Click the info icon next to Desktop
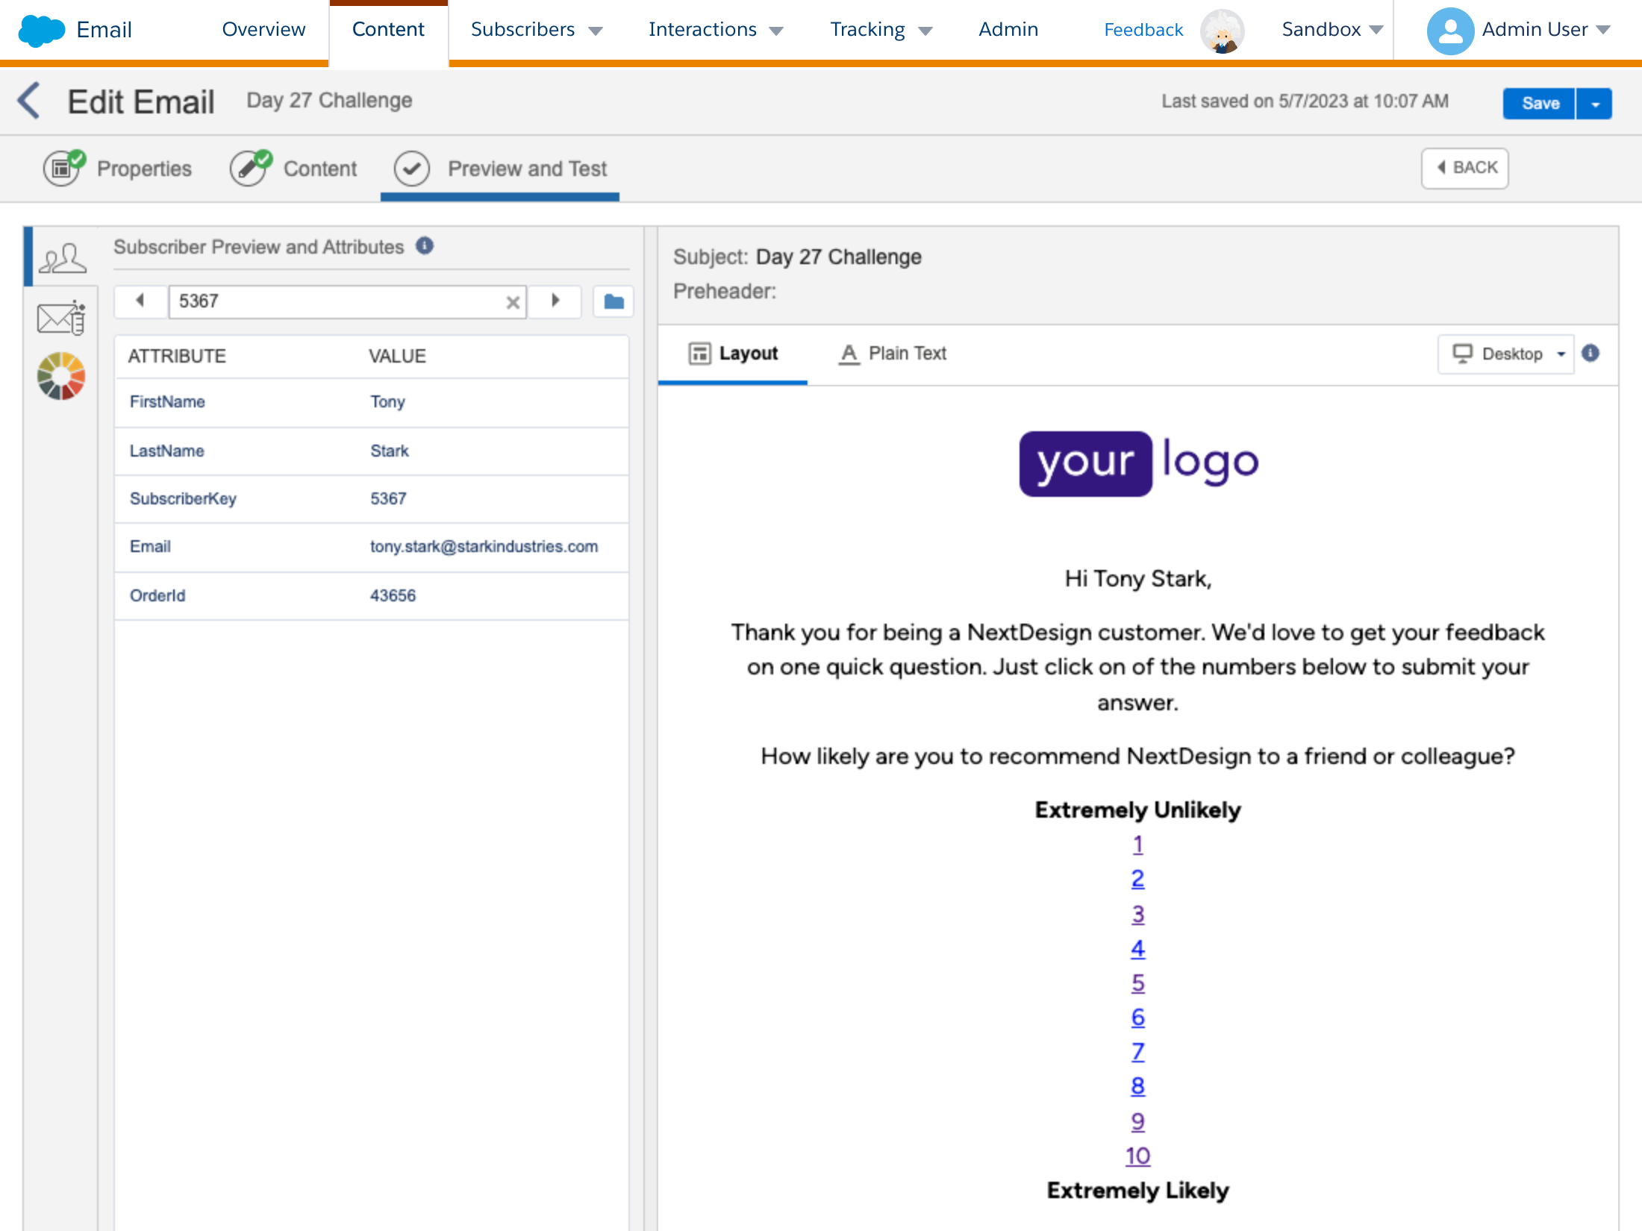The width and height of the screenshot is (1642, 1231). [1591, 353]
